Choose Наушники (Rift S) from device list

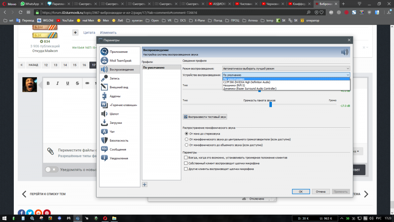coord(234,85)
